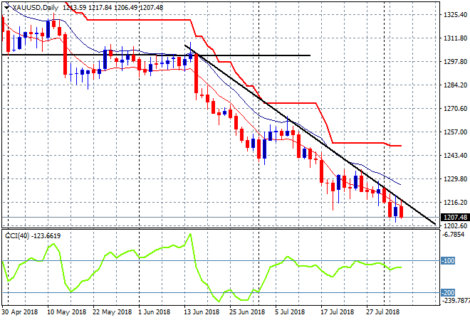Click the 1 Jun 2018 date label
The image size is (470, 320).
click(155, 312)
